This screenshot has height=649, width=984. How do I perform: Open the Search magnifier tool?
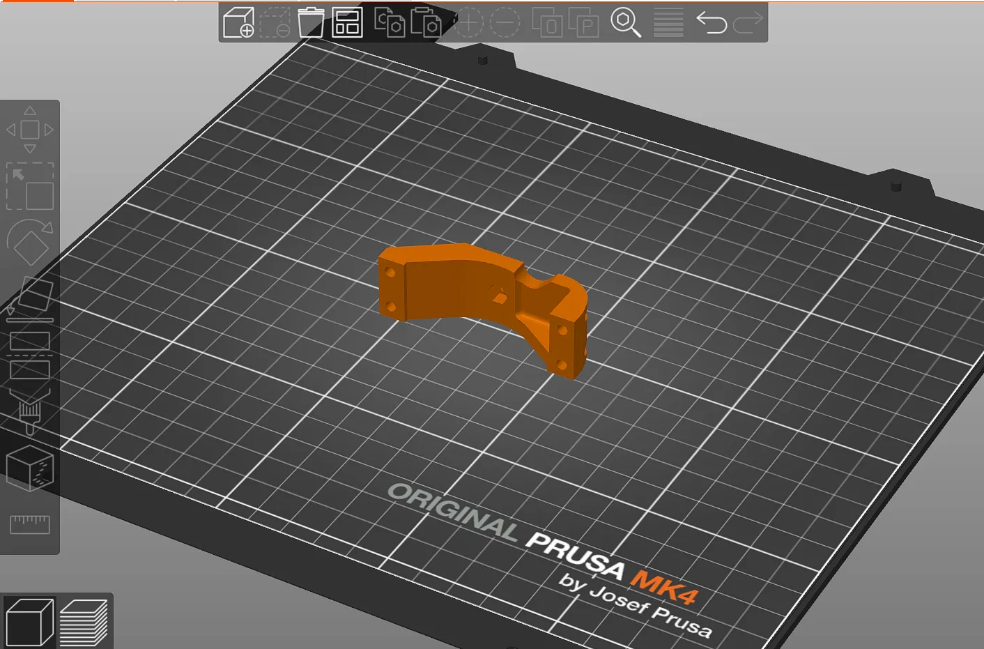pyautogui.click(x=626, y=22)
